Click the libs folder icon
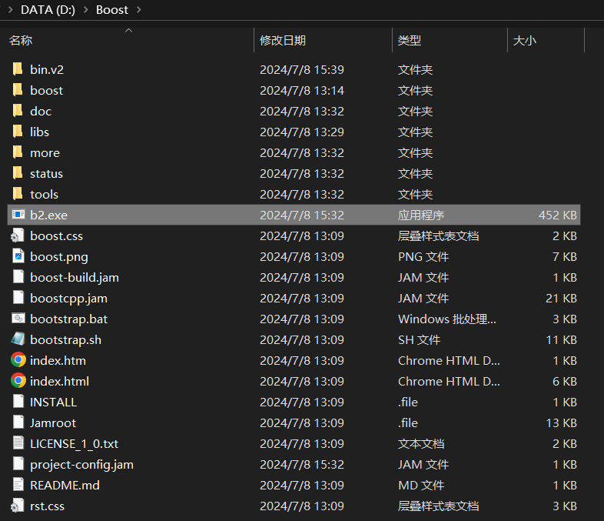 (x=18, y=132)
